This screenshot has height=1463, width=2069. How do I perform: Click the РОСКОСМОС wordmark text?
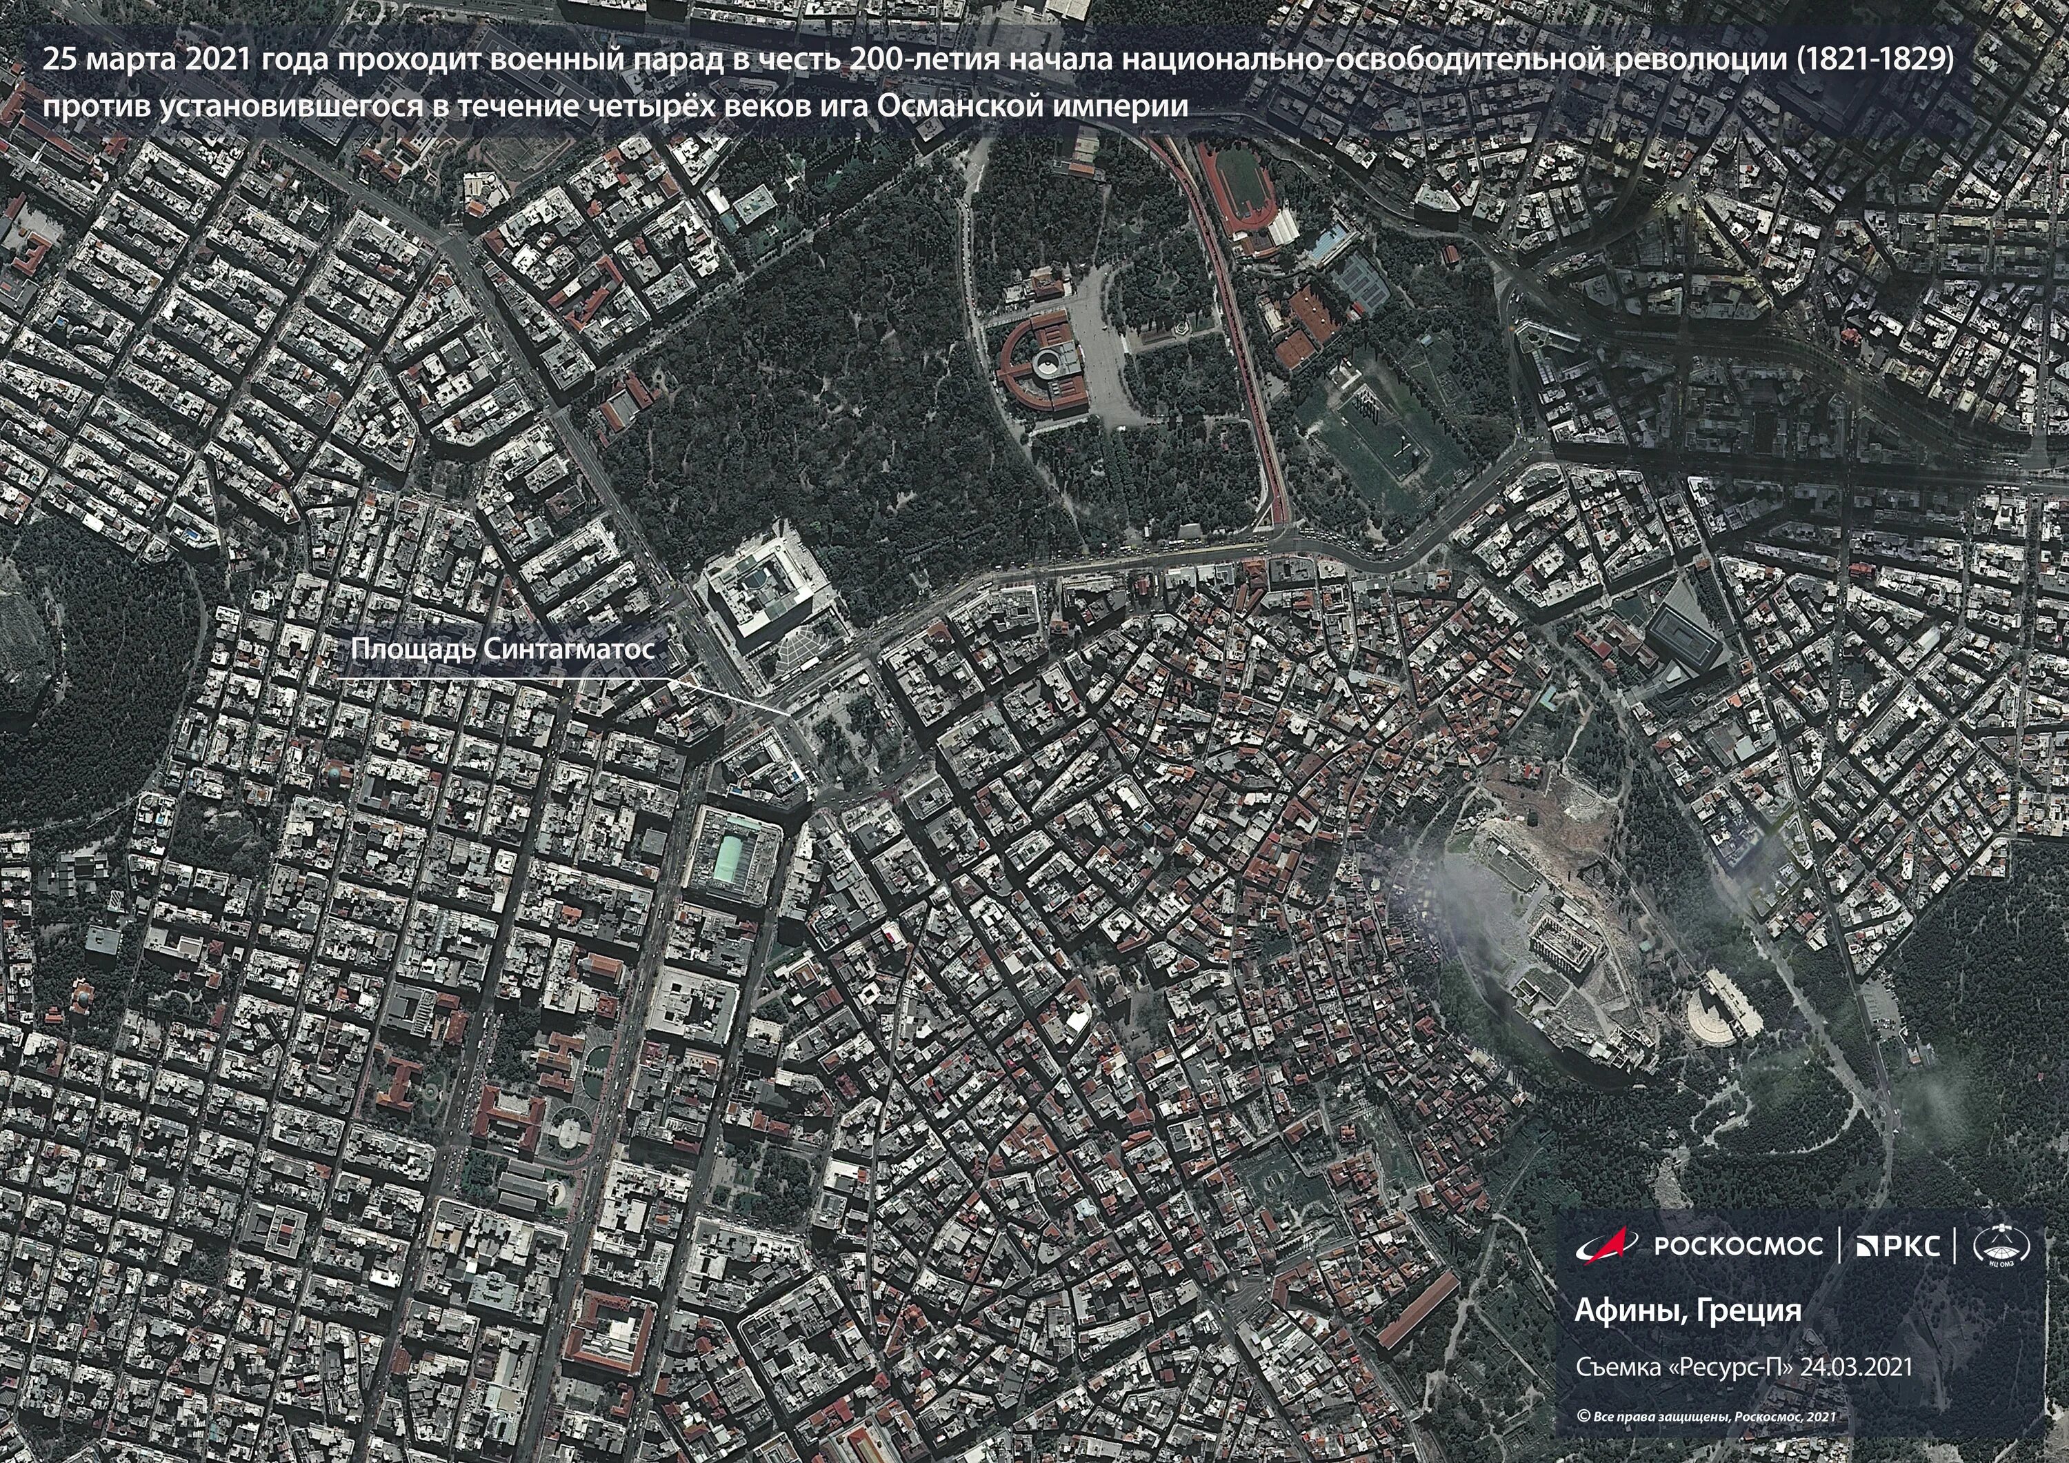(1738, 1246)
